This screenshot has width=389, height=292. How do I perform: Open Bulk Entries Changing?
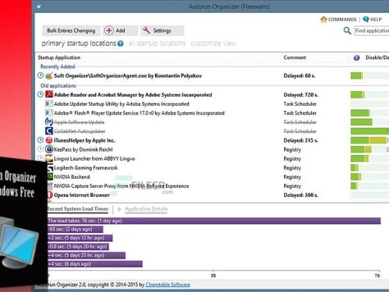coord(71,31)
